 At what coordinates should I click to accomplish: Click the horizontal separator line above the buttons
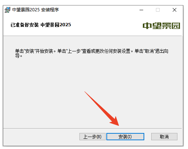(x=93, y=128)
